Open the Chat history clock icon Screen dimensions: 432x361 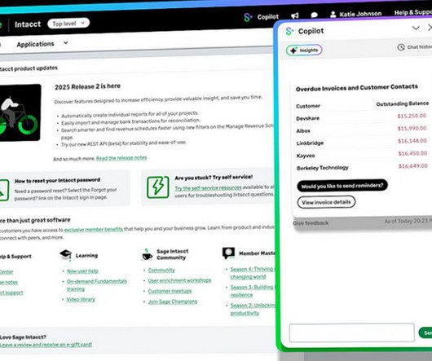(x=401, y=47)
